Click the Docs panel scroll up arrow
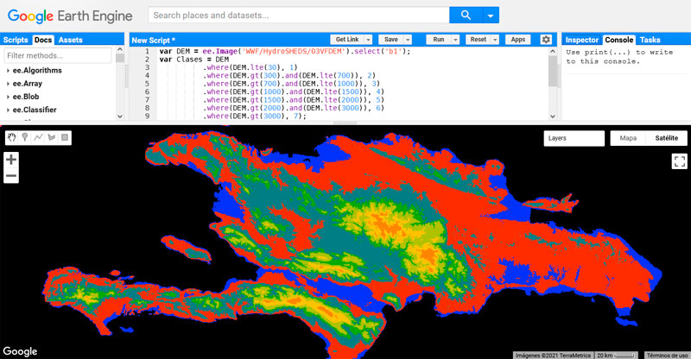The height and width of the screenshot is (359, 691). (120, 50)
